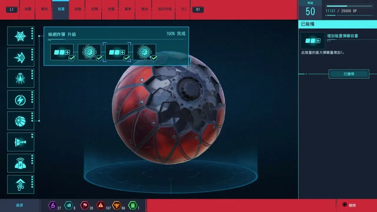Select first checked ammo capacity upgrade slot
The width and height of the screenshot is (377, 212).
tap(62, 52)
